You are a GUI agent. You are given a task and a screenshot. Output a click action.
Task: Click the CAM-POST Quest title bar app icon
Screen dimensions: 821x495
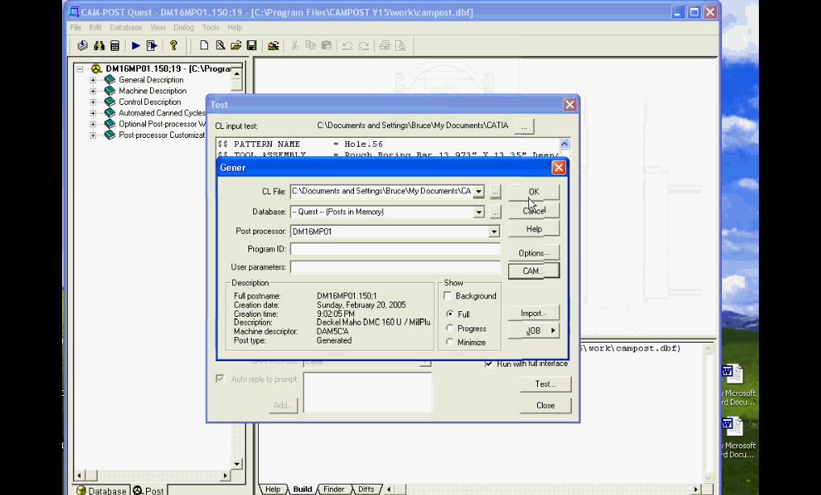(x=74, y=12)
